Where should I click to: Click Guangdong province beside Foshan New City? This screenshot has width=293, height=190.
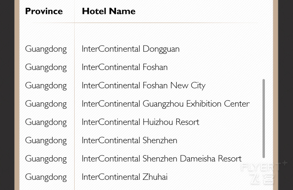[x=46, y=86]
